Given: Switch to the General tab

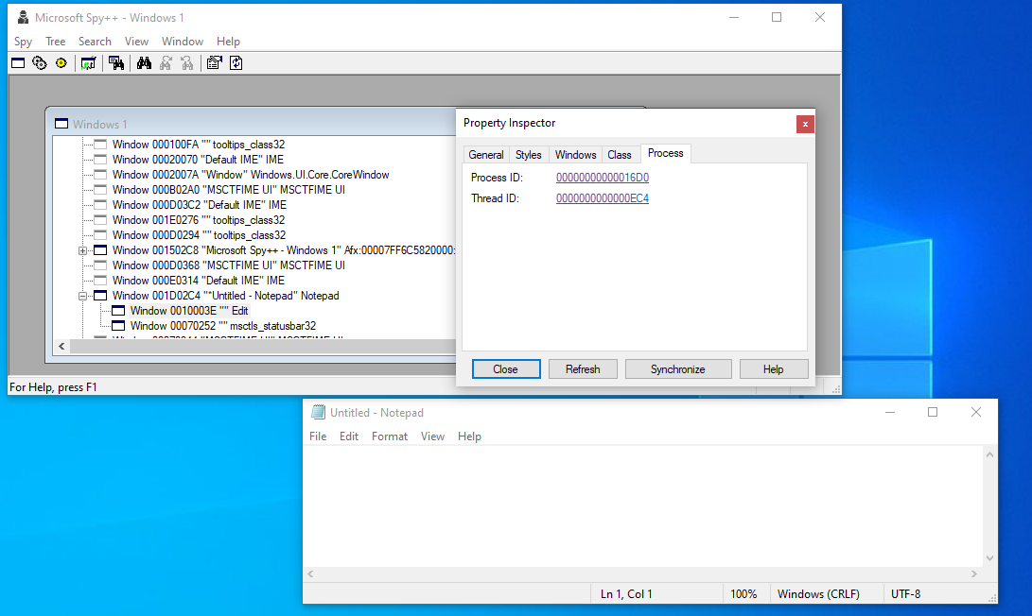Looking at the screenshot, I should (486, 155).
